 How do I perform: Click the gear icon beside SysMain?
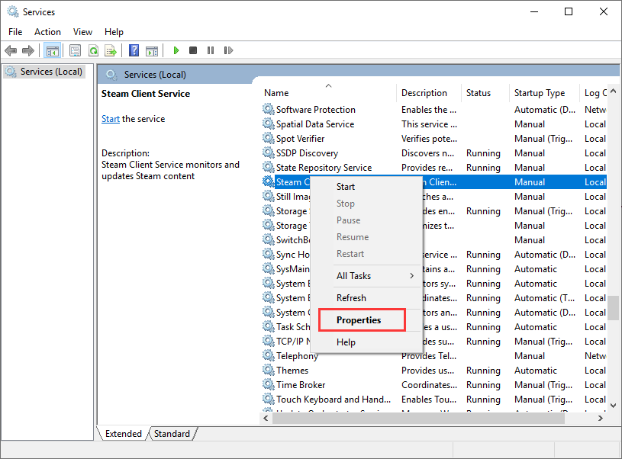click(268, 268)
